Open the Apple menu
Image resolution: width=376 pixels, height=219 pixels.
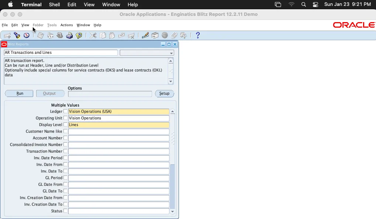coord(10,4)
